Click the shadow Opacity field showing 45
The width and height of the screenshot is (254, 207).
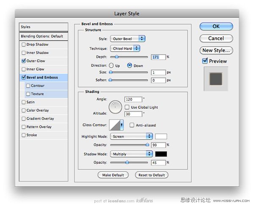coord(158,163)
